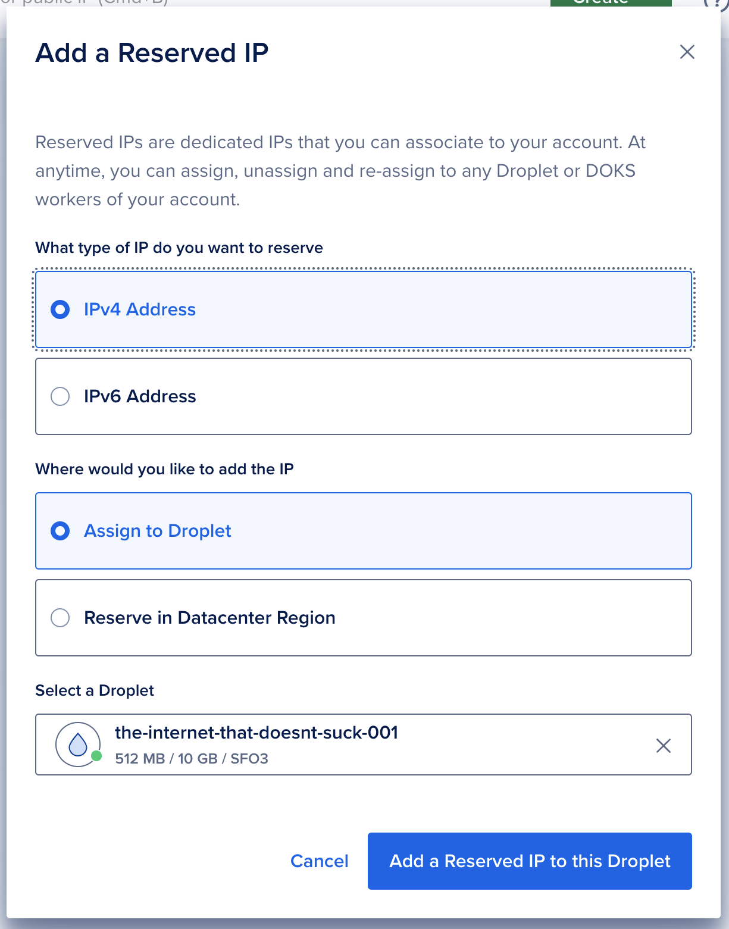729x929 pixels.
Task: Click the green active status dot
Action: click(x=96, y=756)
